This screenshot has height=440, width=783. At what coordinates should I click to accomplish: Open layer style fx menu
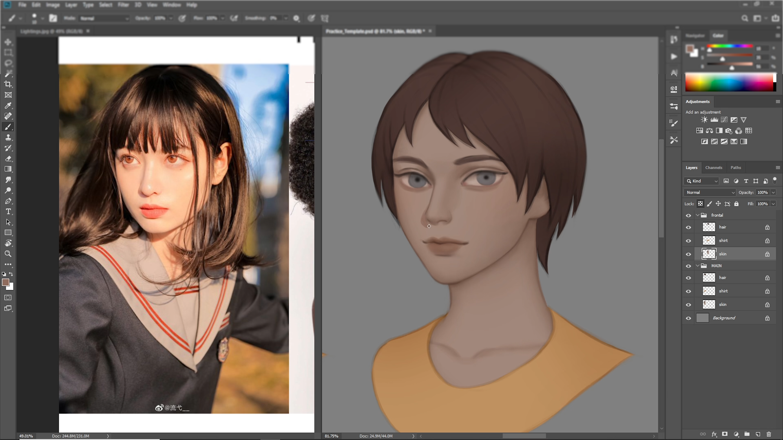[714, 434]
